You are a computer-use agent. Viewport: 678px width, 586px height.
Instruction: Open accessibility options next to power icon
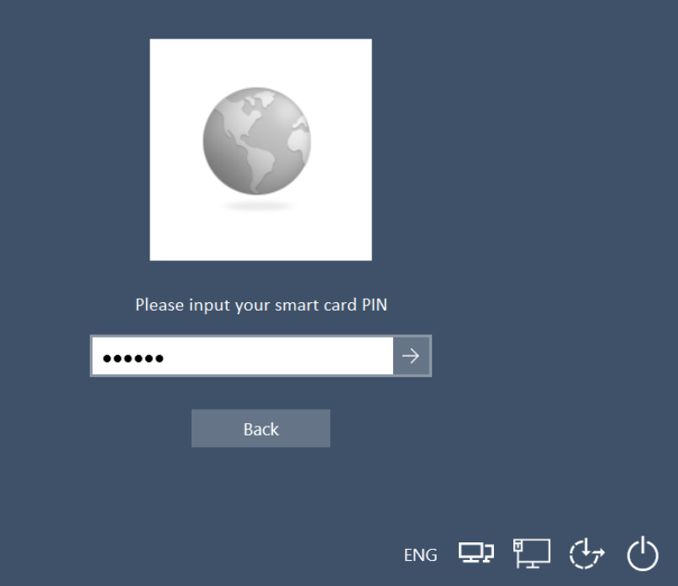click(x=586, y=553)
